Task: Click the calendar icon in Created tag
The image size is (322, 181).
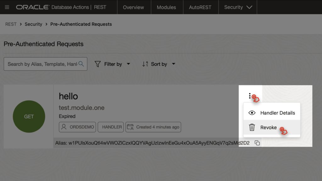Action: [130, 127]
